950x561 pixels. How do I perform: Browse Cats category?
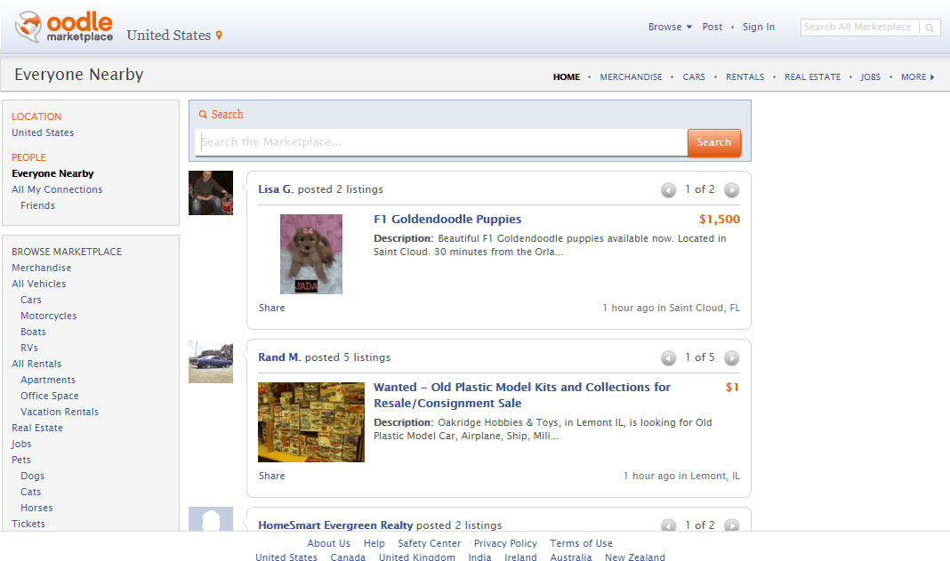pyautogui.click(x=31, y=492)
